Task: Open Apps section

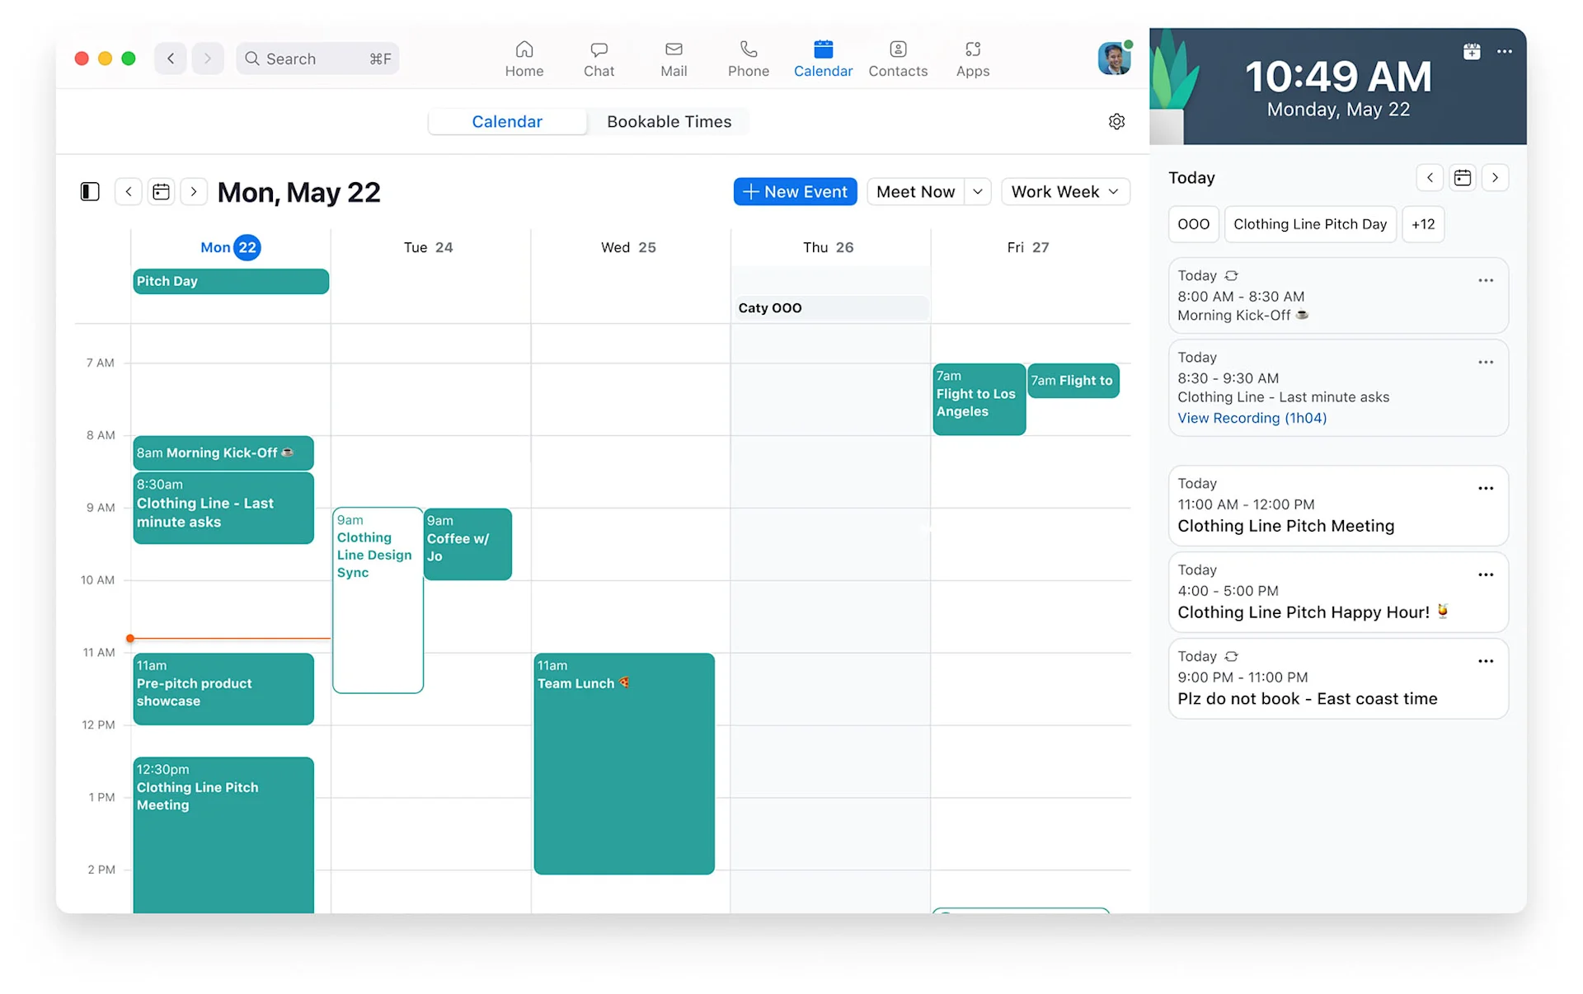Action: click(971, 59)
